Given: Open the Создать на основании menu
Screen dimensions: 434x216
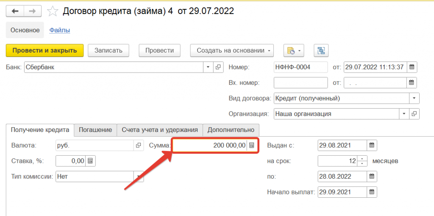Looking at the screenshot, I should click(x=232, y=50).
